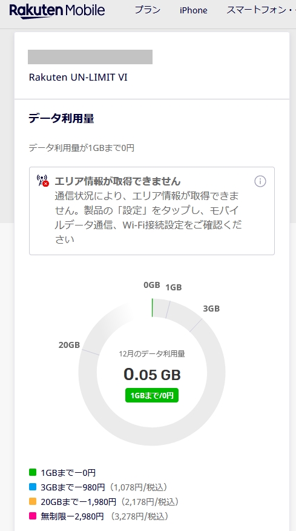
Task: Click the Rakuten UN-LIMIT VI plan name
Action: coord(78,77)
